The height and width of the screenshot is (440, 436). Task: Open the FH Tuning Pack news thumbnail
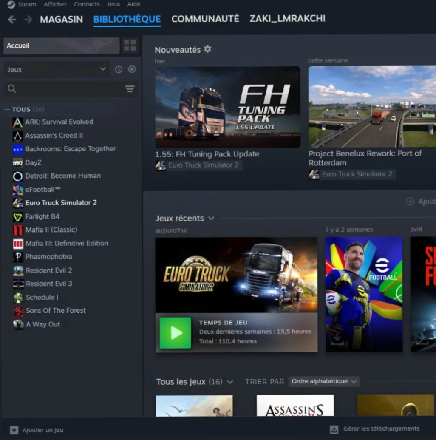coord(227,107)
